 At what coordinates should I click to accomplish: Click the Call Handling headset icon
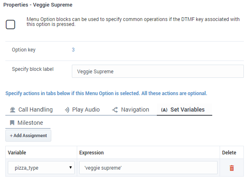13,110
